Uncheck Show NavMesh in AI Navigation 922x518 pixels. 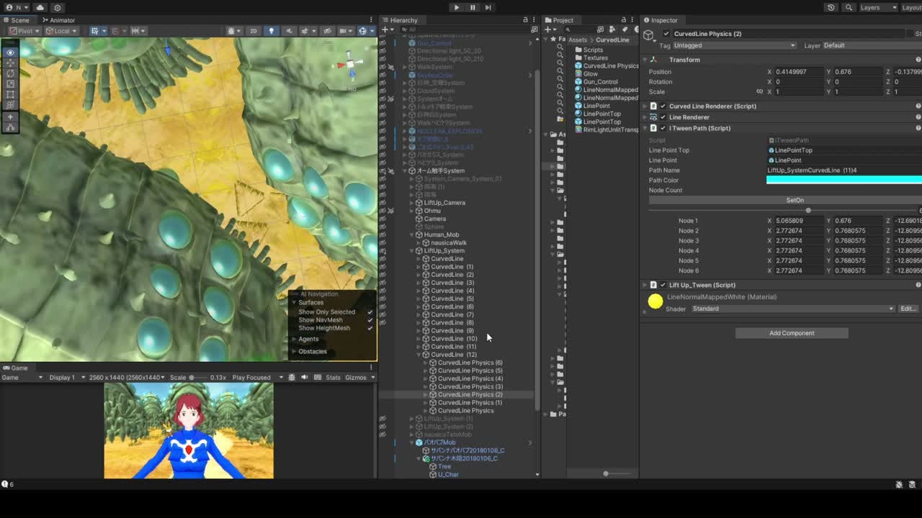(370, 320)
